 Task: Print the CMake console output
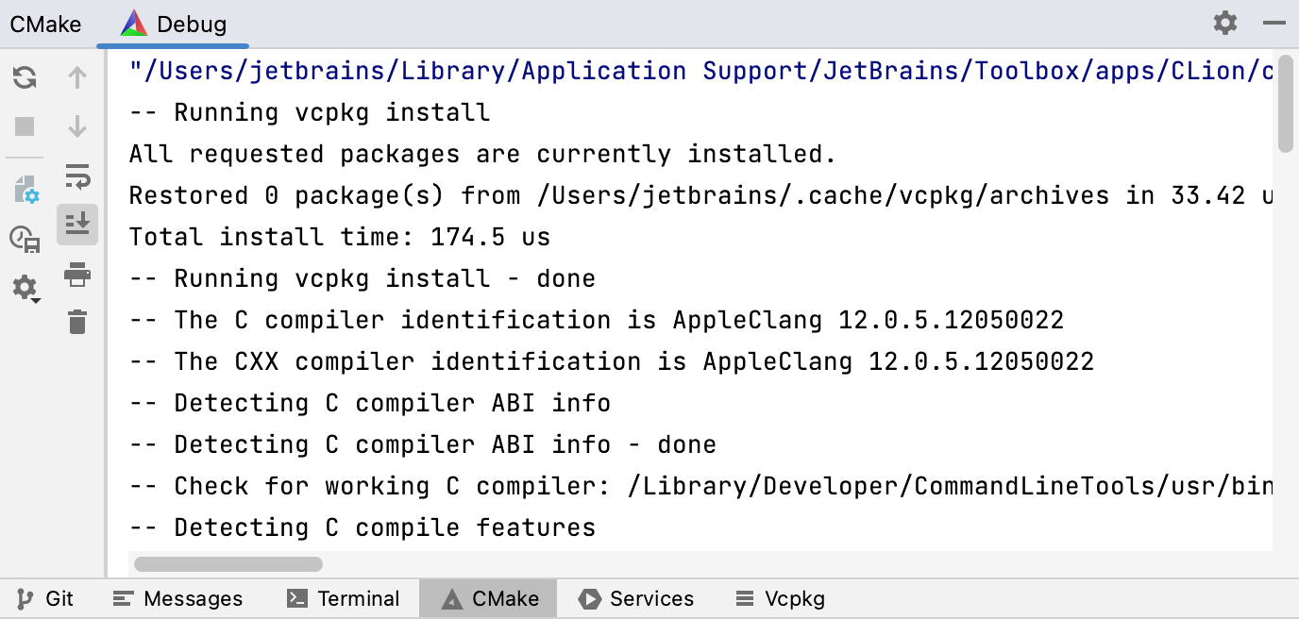point(77,274)
